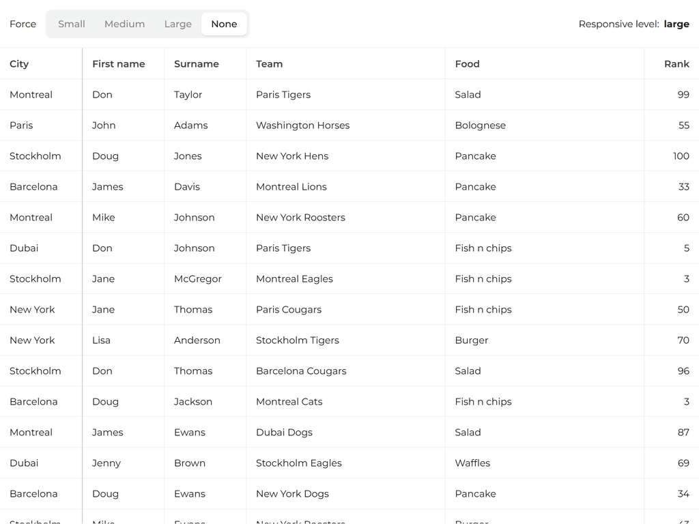Screen dimensions: 699x524
Task: Click the Food column header
Action: [x=467, y=64]
